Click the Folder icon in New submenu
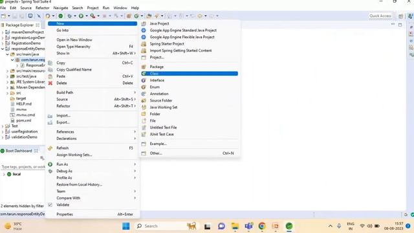 [x=144, y=114]
